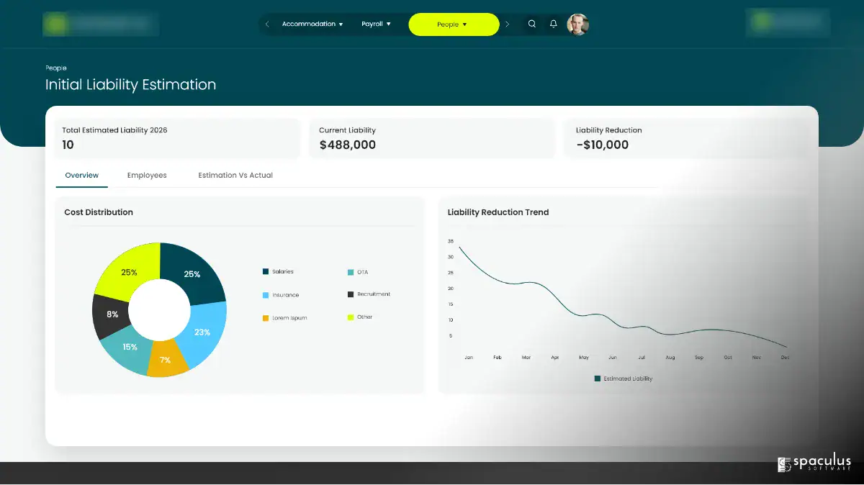The height and width of the screenshot is (485, 864).
Task: Open the People dropdown menu
Action: (x=454, y=24)
